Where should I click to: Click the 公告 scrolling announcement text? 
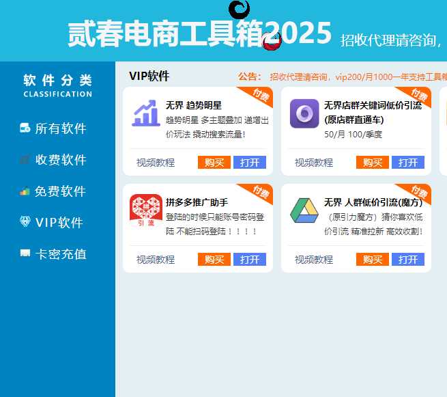click(x=358, y=77)
